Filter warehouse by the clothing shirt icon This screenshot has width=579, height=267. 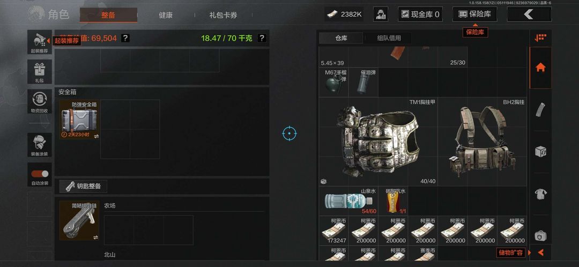[x=540, y=194]
